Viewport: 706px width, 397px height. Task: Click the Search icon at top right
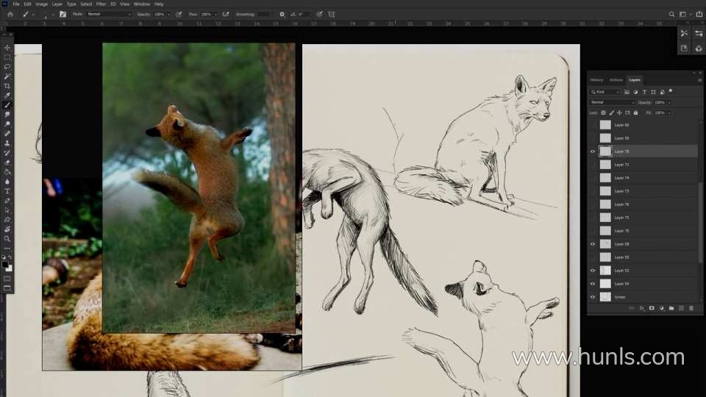click(671, 14)
